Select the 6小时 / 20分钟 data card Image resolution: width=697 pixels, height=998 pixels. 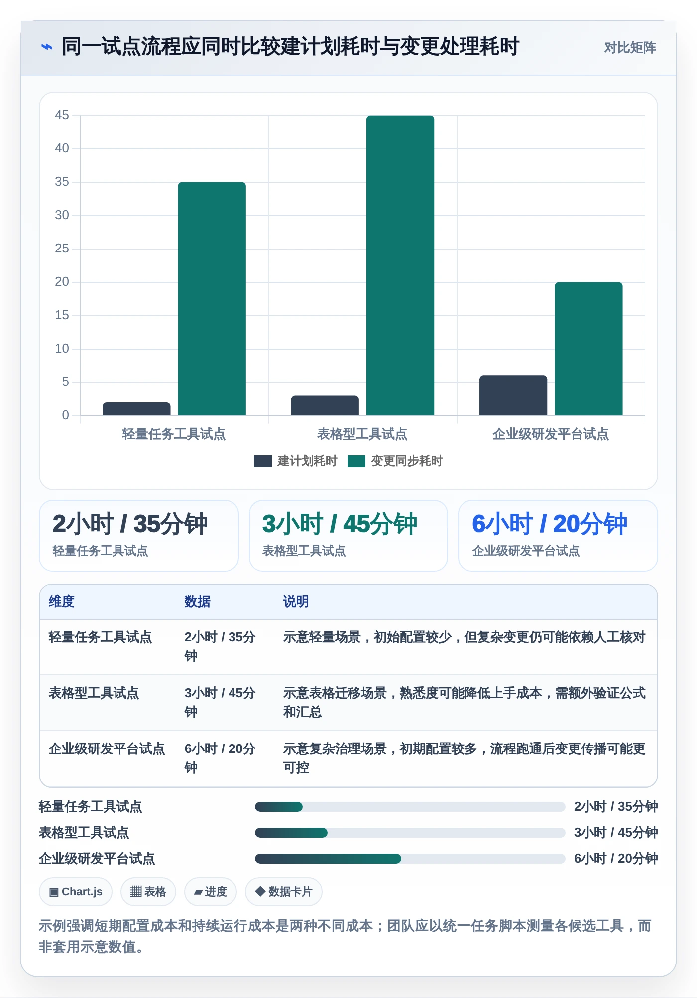558,536
